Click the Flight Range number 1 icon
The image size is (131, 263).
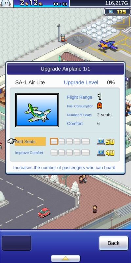[100, 97]
